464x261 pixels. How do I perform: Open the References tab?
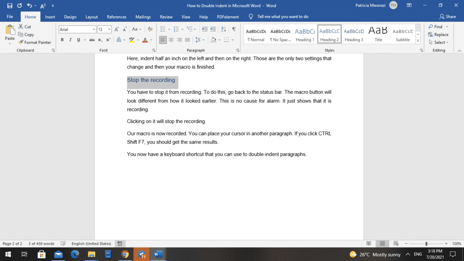click(116, 17)
